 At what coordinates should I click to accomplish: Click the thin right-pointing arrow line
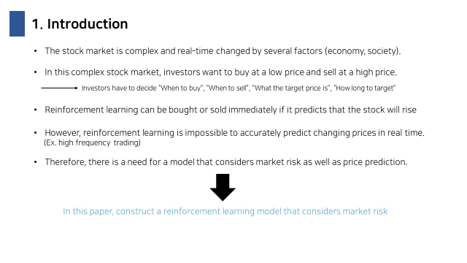pyautogui.click(x=60, y=88)
